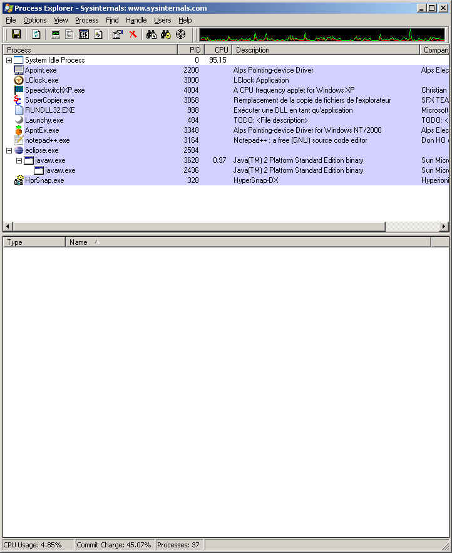Click the Refresh Now toolbar icon

pyautogui.click(x=36, y=34)
